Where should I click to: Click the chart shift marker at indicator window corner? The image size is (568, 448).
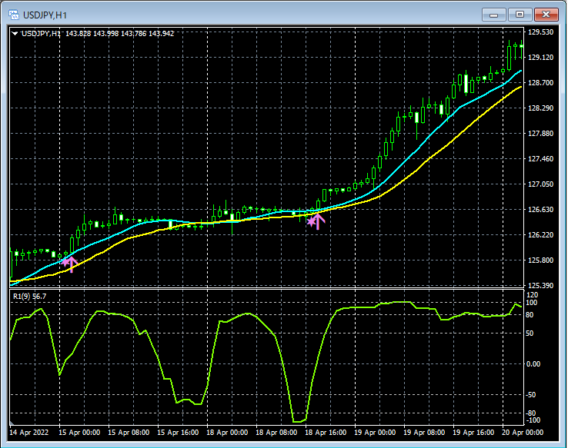point(12,423)
